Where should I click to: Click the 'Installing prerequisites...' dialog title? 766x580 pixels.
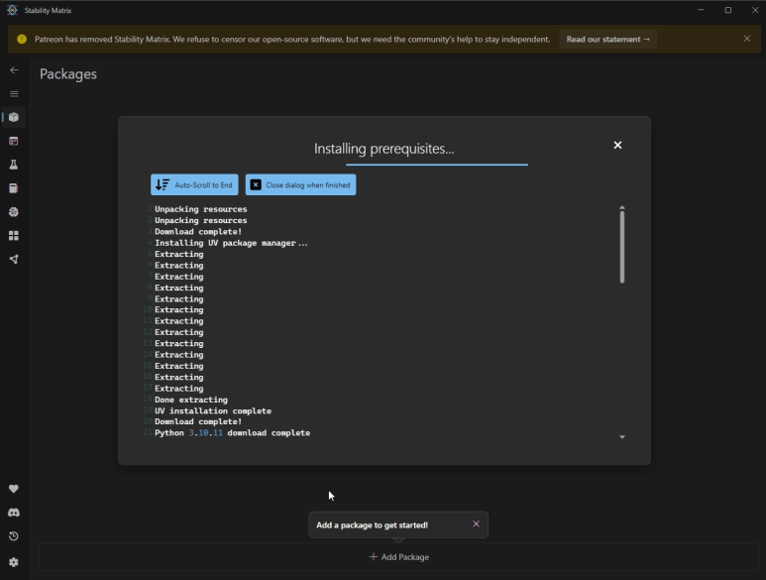[383, 149]
